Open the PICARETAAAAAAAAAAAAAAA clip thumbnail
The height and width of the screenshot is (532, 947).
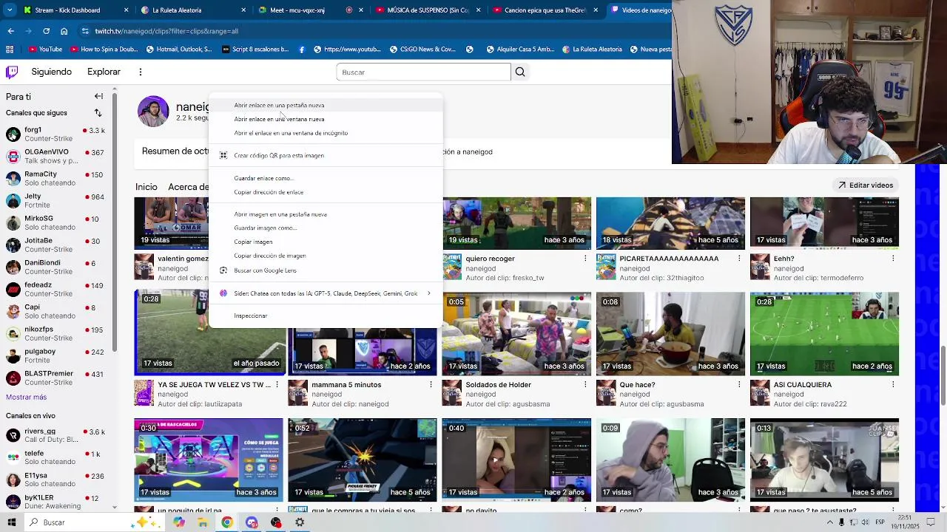[670, 223]
